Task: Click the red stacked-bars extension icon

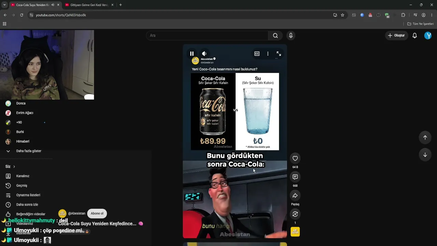Action: click(370, 15)
